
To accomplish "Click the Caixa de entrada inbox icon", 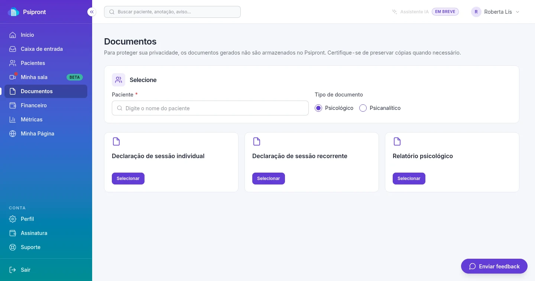I will 13,49.
